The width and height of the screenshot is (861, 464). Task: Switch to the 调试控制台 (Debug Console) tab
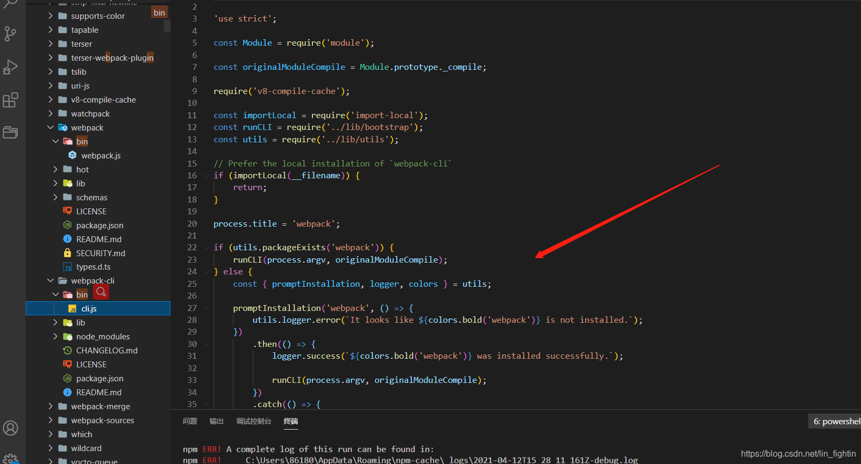pos(253,421)
